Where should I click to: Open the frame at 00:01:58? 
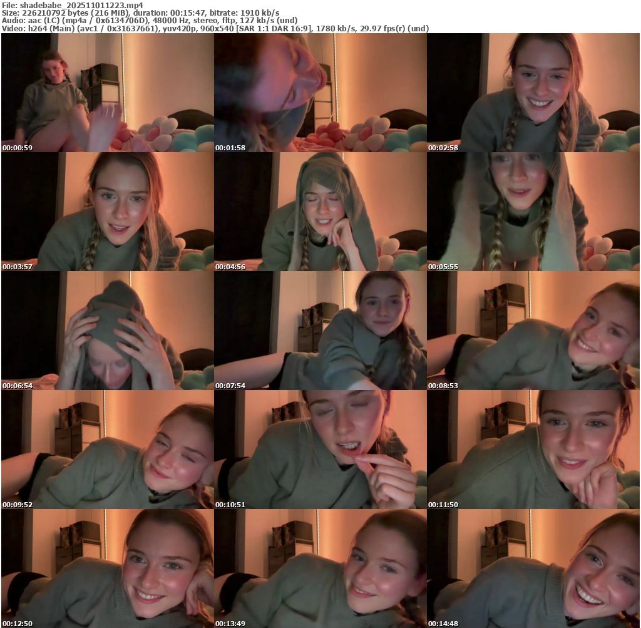click(320, 93)
